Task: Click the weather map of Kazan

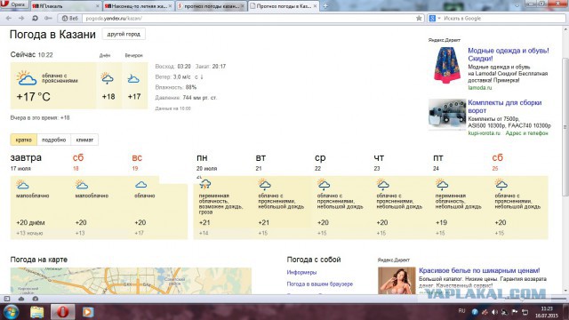Action: pyautogui.click(x=131, y=281)
